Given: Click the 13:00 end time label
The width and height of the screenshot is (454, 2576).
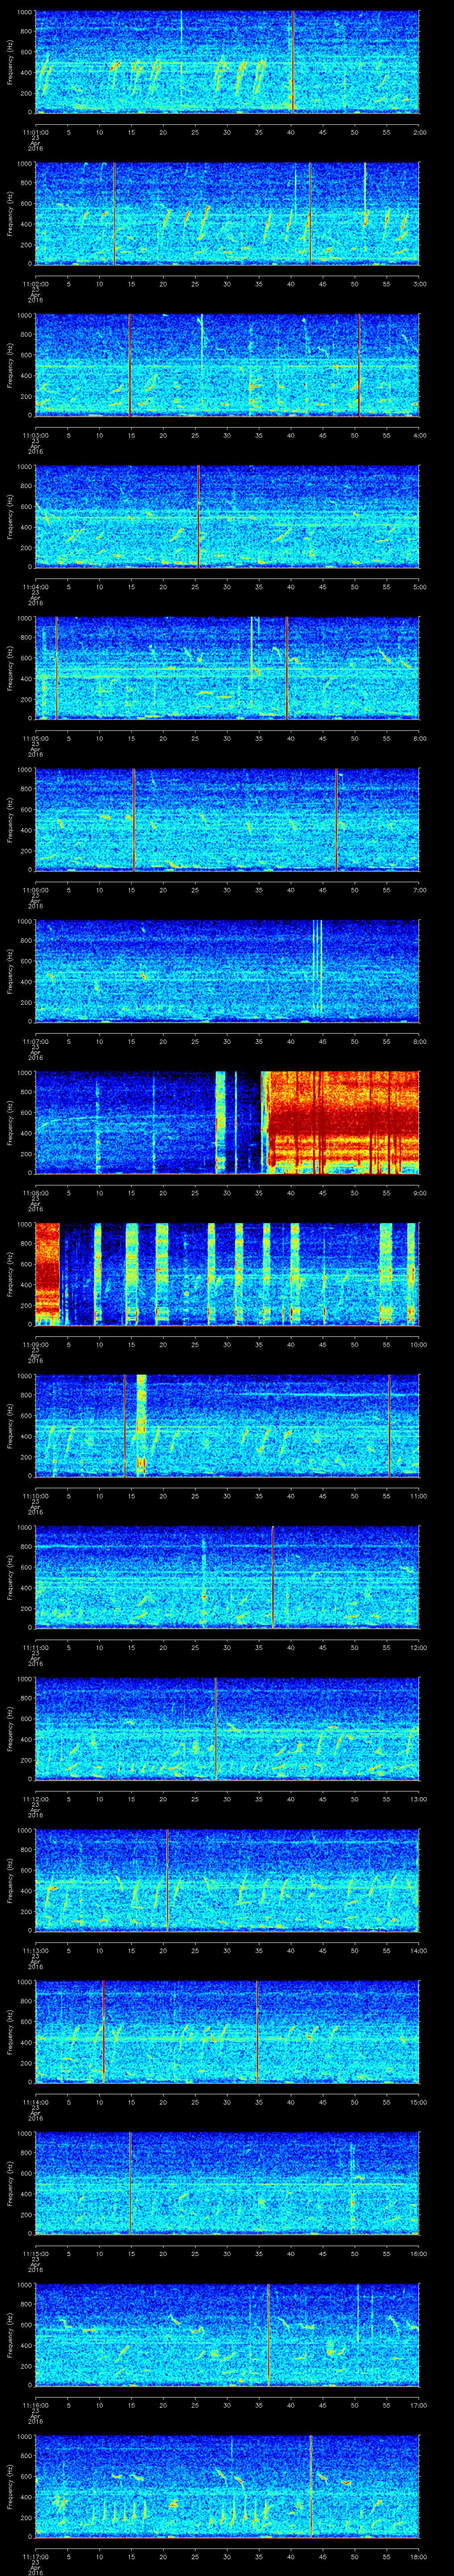Looking at the screenshot, I should pos(418,1799).
